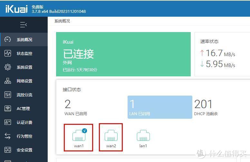The height and width of the screenshot is (162, 250).
Task: Select the wan2 port icon
Action: point(111,135)
